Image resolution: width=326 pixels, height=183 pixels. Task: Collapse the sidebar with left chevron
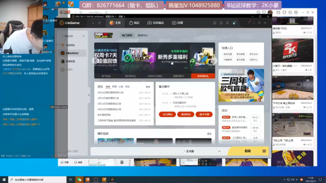[x=89, y=95]
